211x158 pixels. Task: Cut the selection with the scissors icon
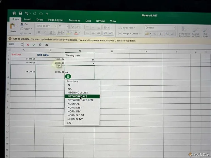pyautogui.click(x=22, y=24)
